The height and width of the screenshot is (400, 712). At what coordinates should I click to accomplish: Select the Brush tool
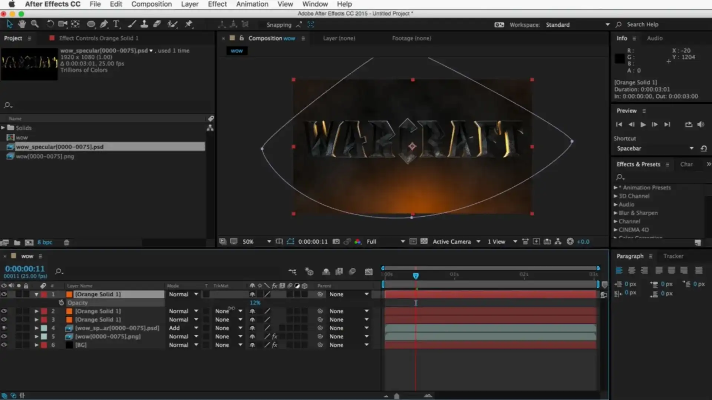(x=131, y=24)
